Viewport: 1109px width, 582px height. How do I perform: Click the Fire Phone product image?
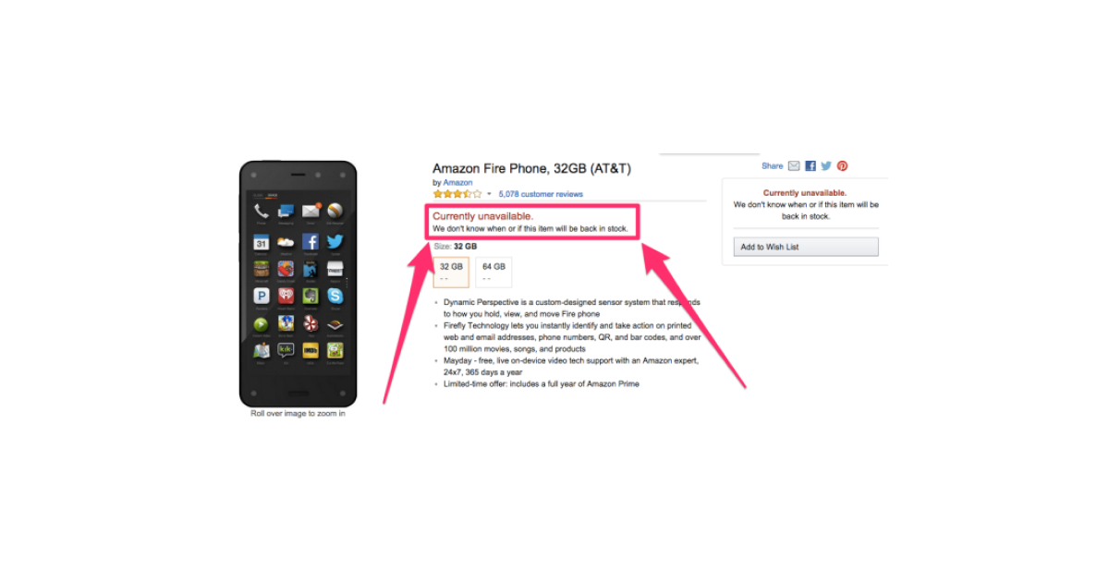click(x=298, y=284)
